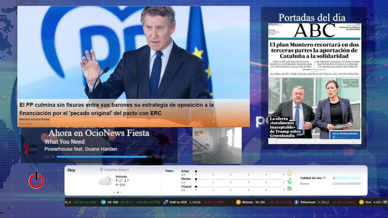Click the article date 15.01.2026
Viewport: 388px width, 218px height.
25,124
